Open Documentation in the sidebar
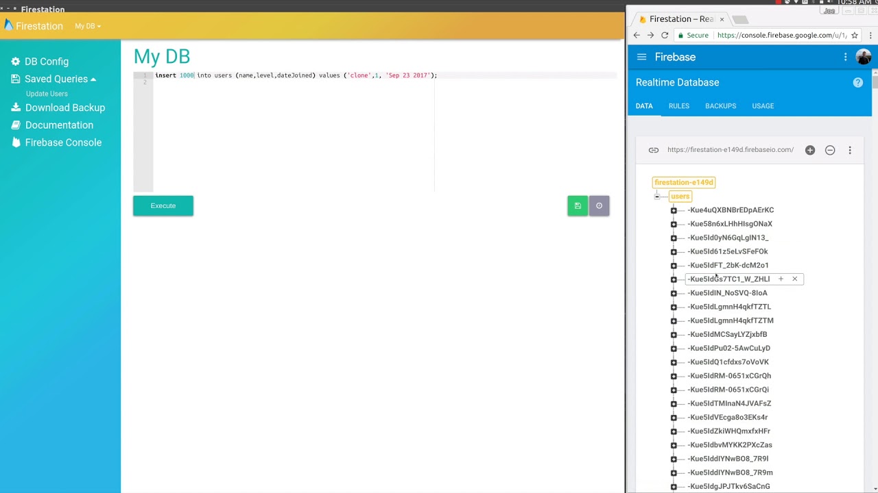 pos(59,125)
